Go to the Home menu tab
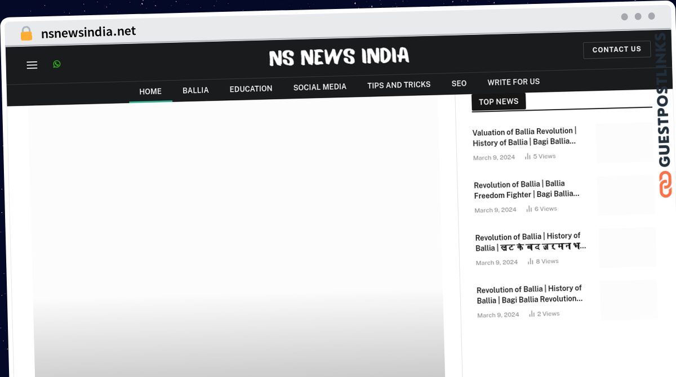Screen dimensions: 676x377 [x=150, y=91]
